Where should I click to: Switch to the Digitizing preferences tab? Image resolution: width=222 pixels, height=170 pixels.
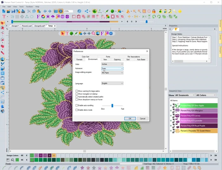pyautogui.click(x=117, y=59)
